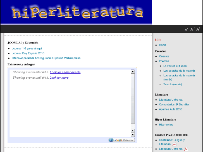Open Comentarios 2º Bachiller link
Viewport: 203px width, 152px height.
tap(174, 105)
